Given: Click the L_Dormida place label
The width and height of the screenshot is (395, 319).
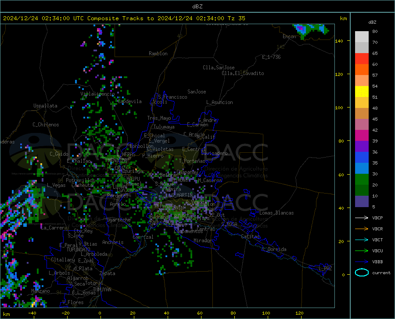Looking at the screenshot, I should [x=274, y=249].
